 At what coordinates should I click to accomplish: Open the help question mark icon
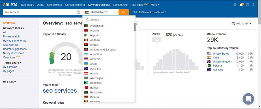click(x=235, y=5)
